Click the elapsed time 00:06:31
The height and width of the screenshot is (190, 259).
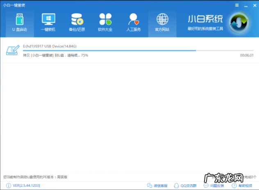[x=247, y=55]
